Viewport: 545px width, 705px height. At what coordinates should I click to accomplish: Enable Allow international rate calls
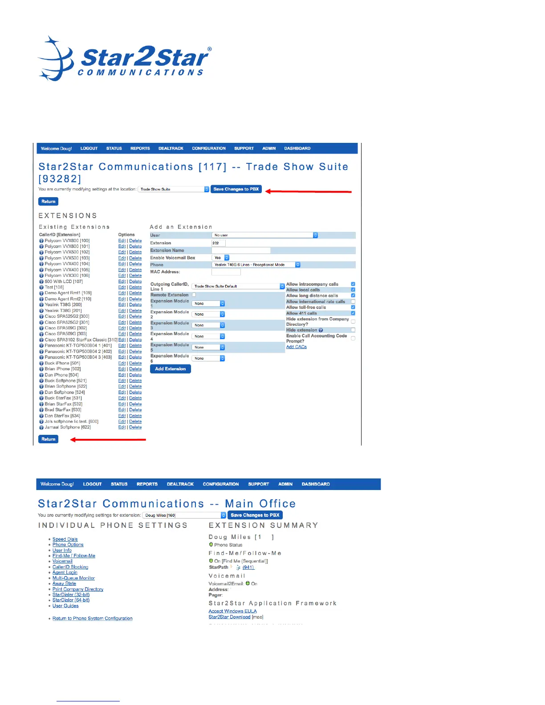353,301
